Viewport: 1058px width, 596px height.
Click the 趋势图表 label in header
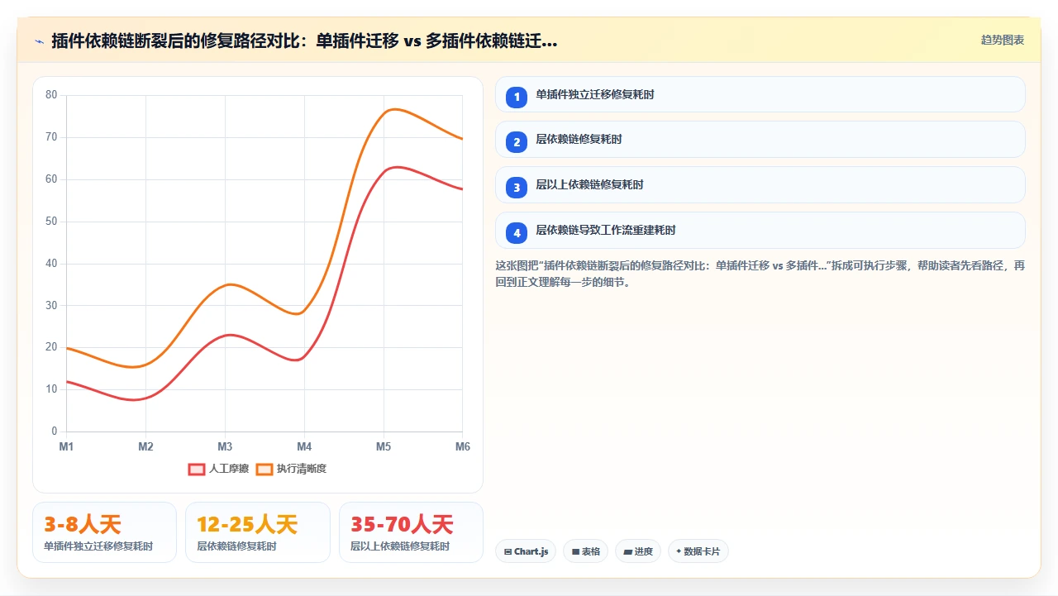click(x=1003, y=40)
